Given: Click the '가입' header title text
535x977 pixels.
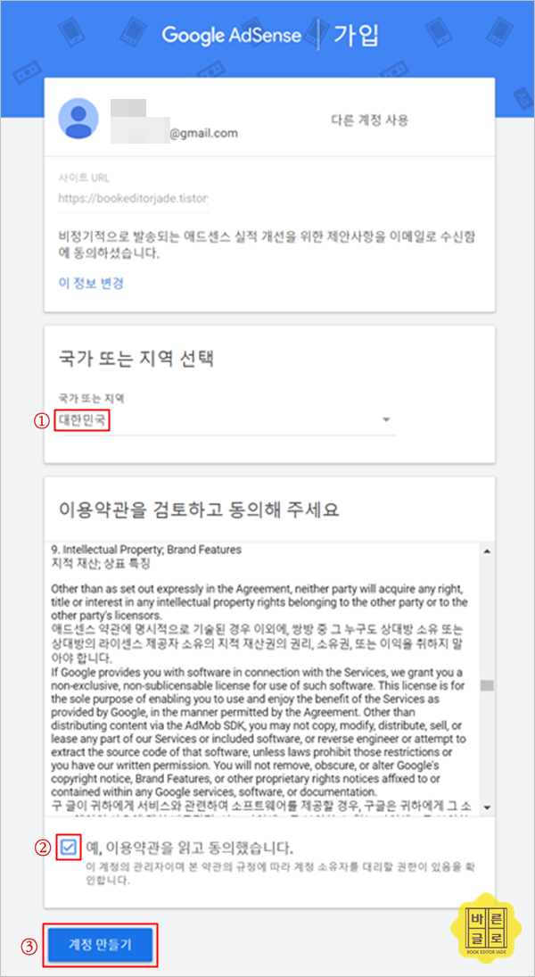Looking at the screenshot, I should 356,36.
